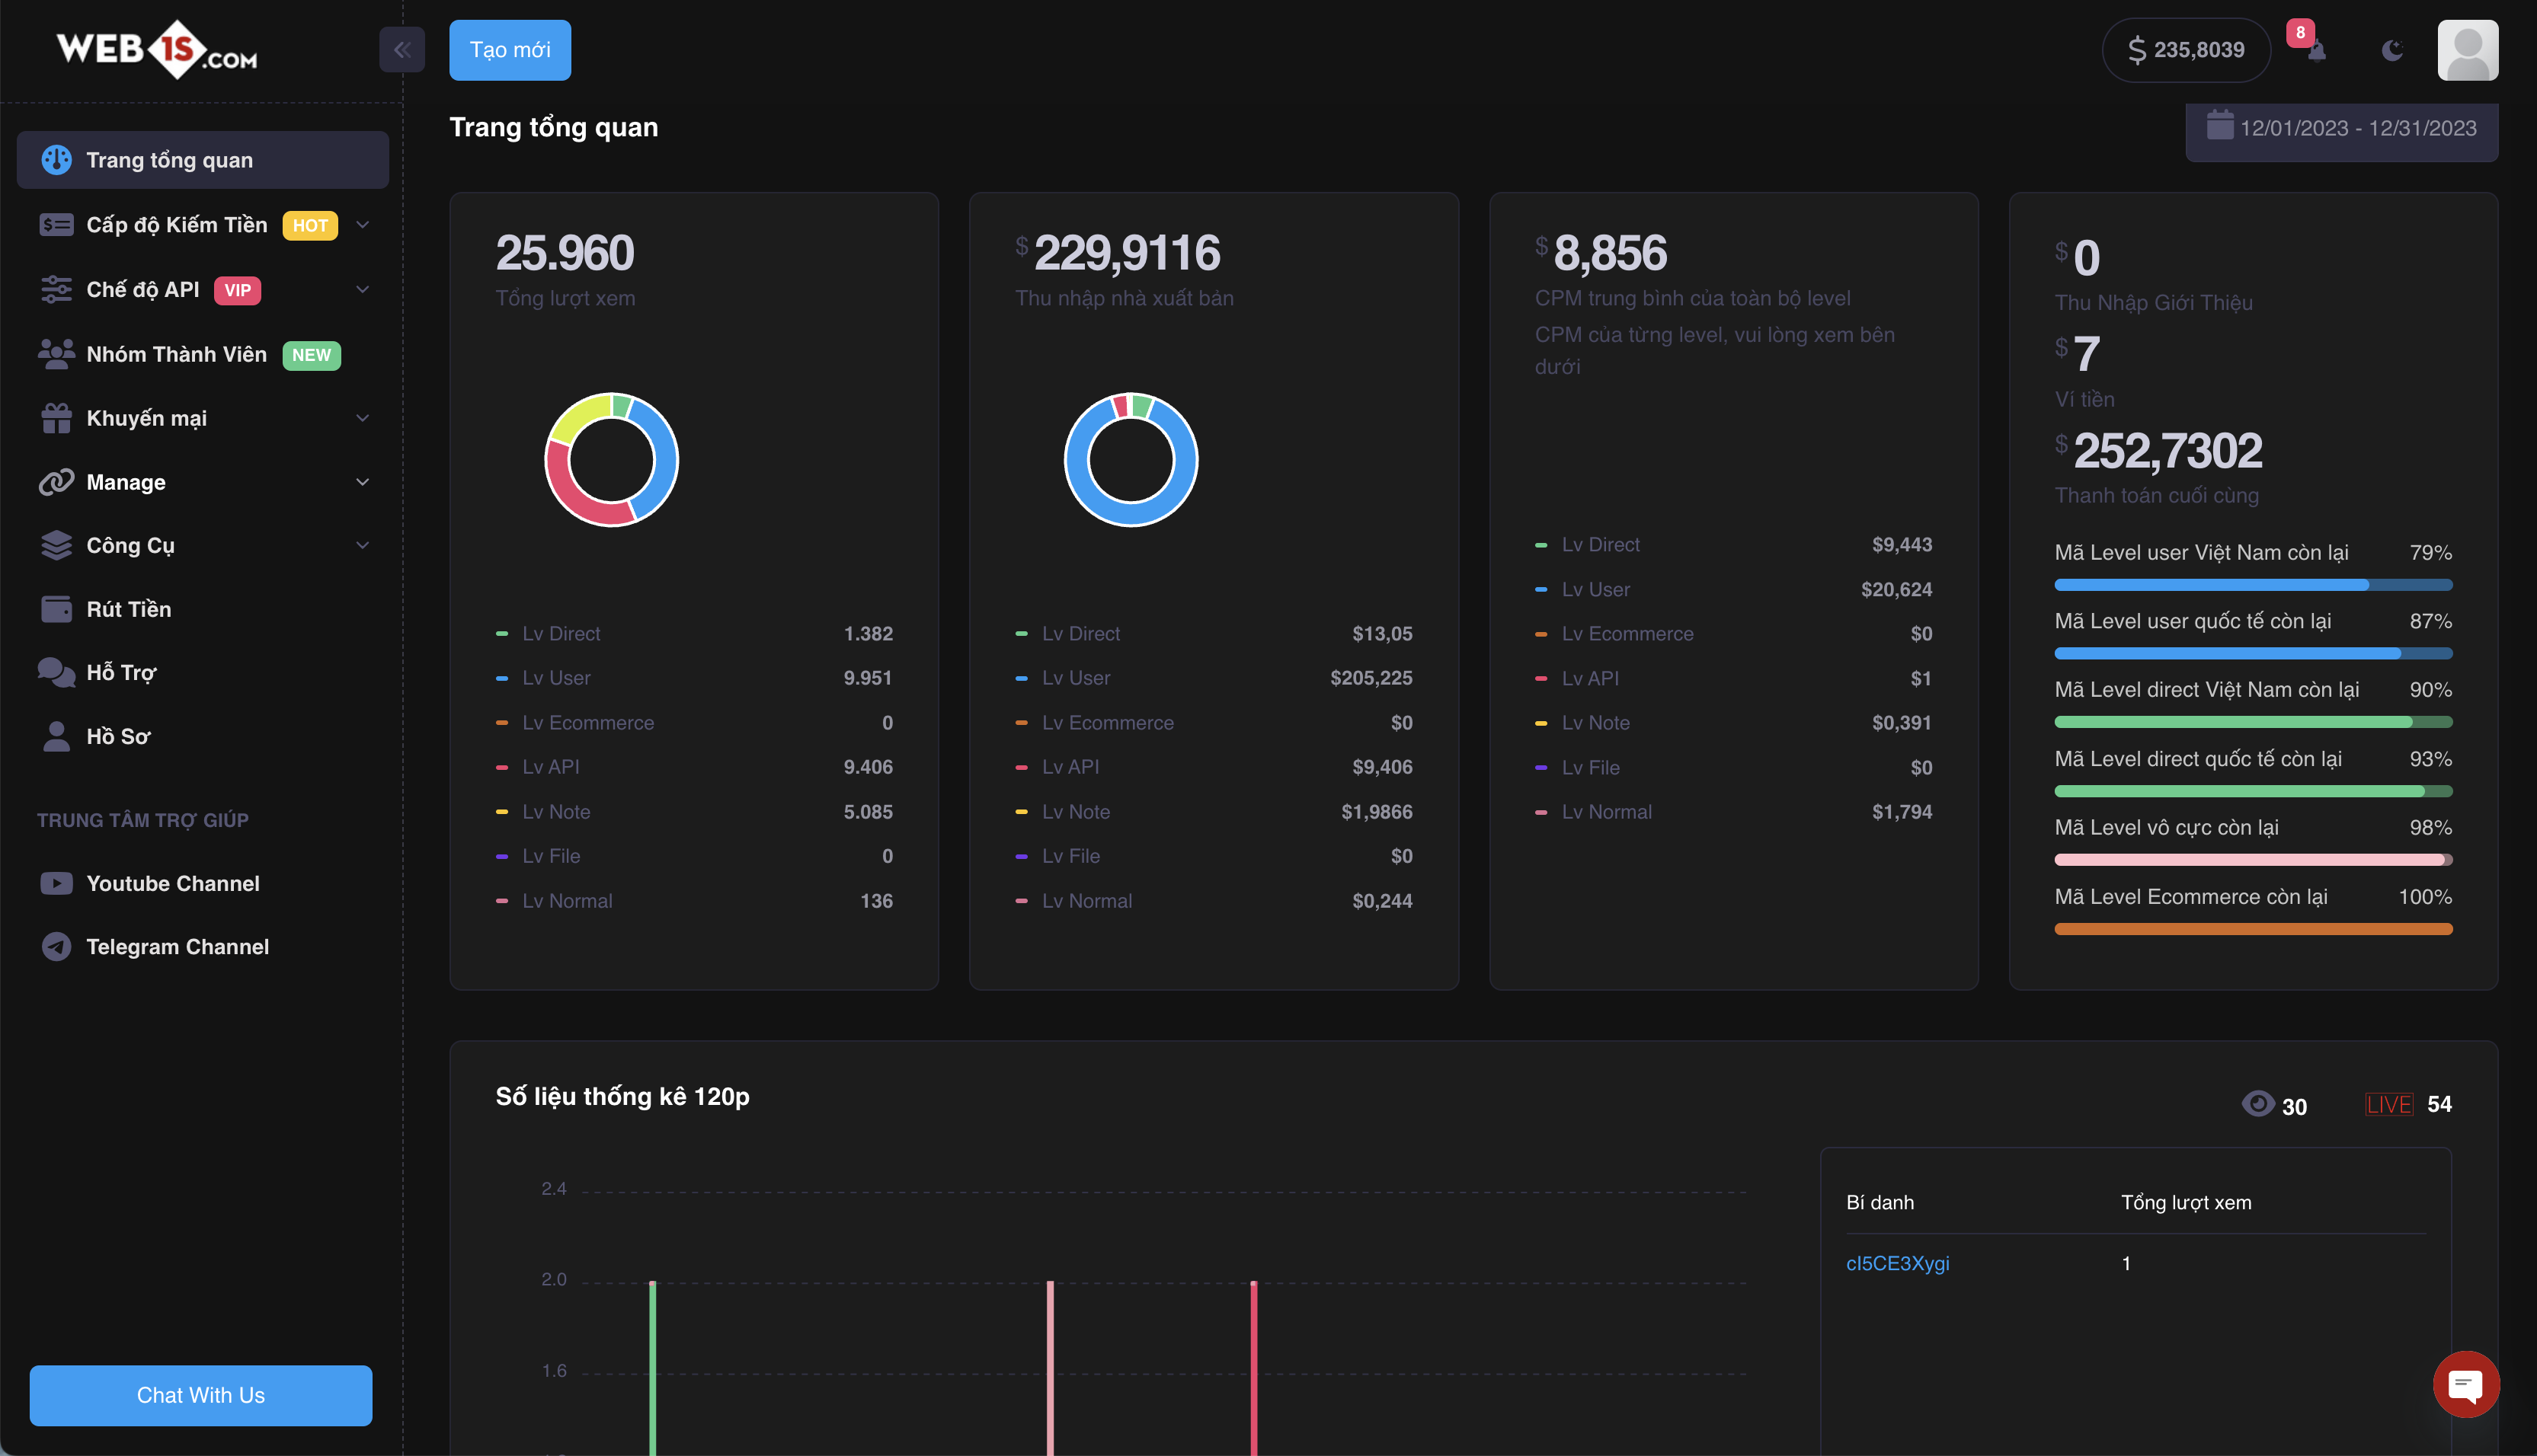Screen dimensions: 2537x1456
Task: Expand the Công Cụ chevron
Action: 363,545
